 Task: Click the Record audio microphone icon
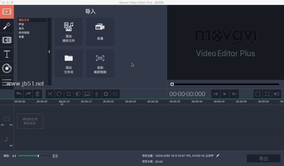point(97,94)
